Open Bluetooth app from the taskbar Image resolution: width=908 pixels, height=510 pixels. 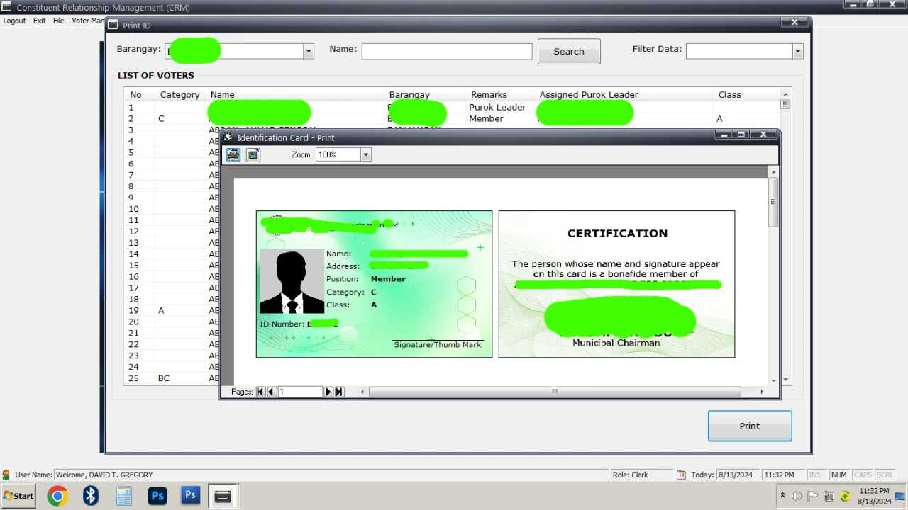[x=91, y=496]
